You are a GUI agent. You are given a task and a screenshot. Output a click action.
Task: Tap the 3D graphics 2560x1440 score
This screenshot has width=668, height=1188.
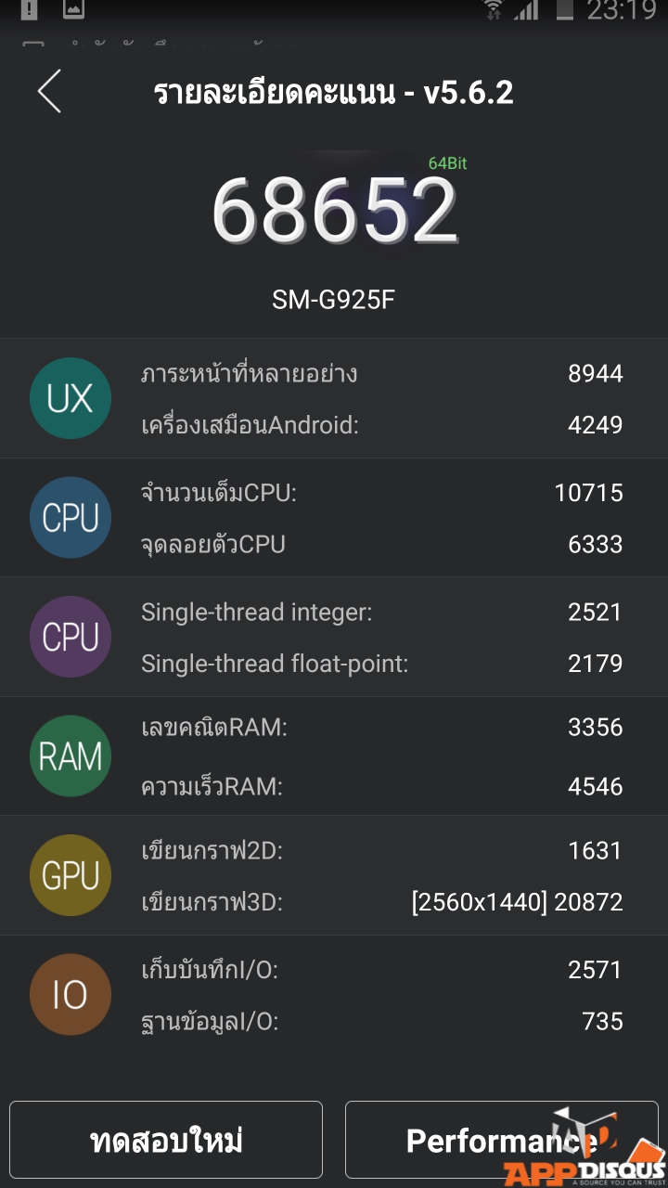[517, 901]
